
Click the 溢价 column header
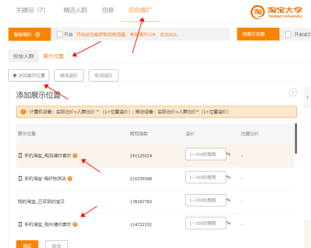(x=190, y=134)
